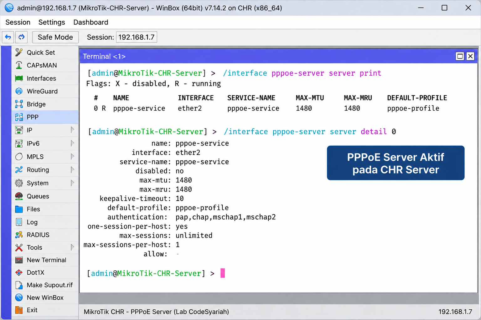481x320 pixels.
Task: Open the Dashboard menu
Action: pos(91,22)
